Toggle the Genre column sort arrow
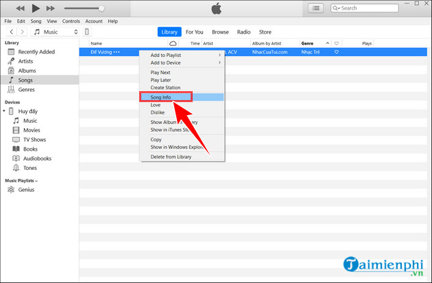The height and width of the screenshot is (283, 432). click(x=327, y=43)
